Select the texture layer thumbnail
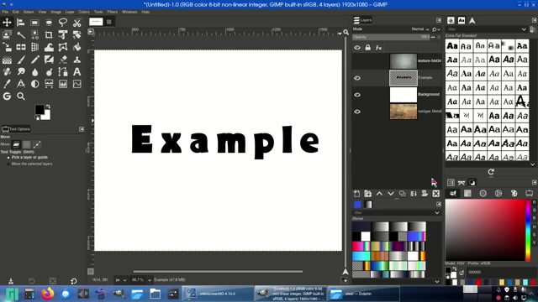This screenshot has height=302, width=538. tap(403, 61)
